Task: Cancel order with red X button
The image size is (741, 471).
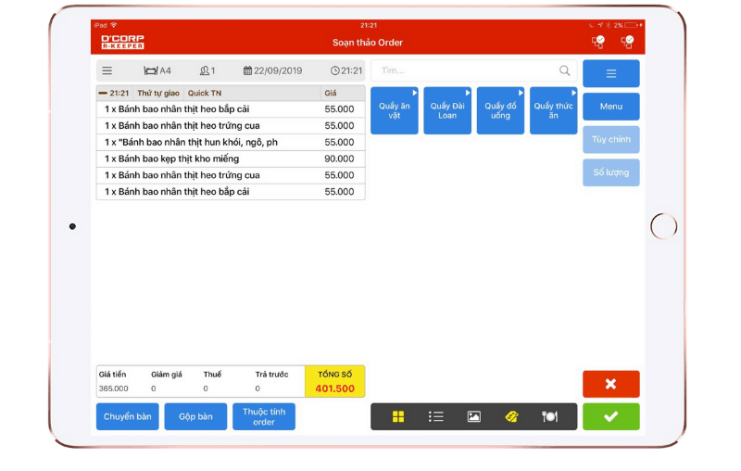Action: pyautogui.click(x=610, y=384)
